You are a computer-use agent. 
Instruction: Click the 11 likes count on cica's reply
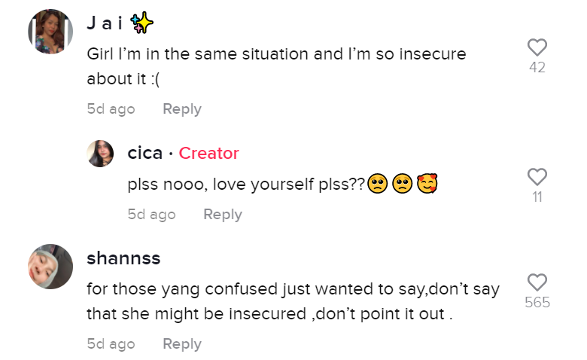click(x=537, y=197)
